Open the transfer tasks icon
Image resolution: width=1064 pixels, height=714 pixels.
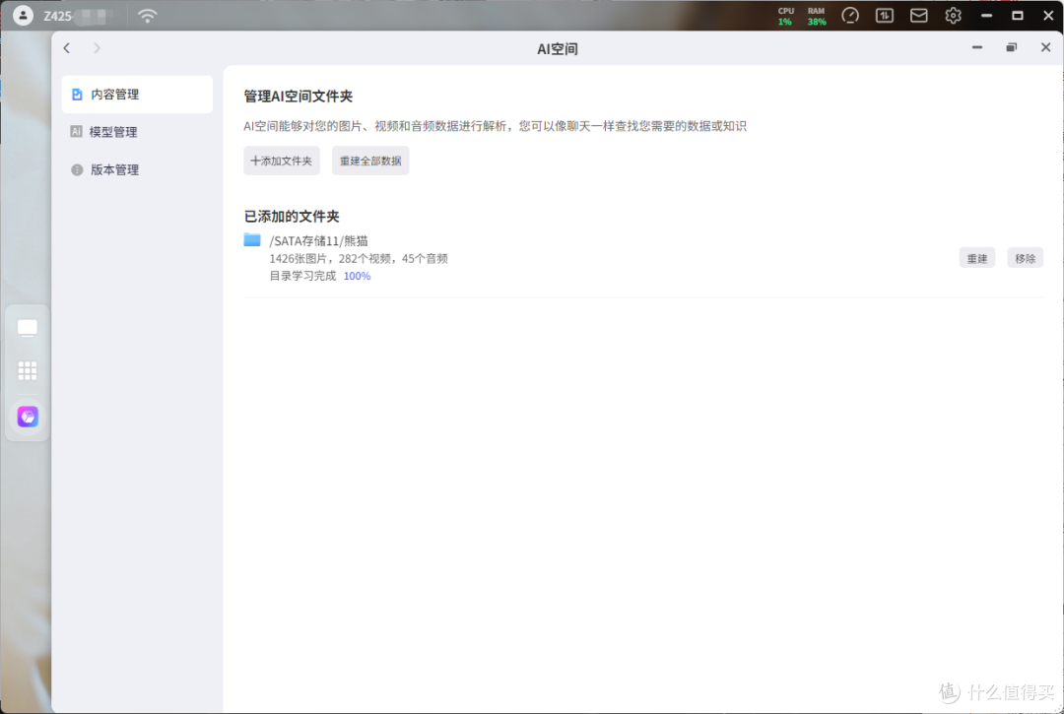(884, 16)
